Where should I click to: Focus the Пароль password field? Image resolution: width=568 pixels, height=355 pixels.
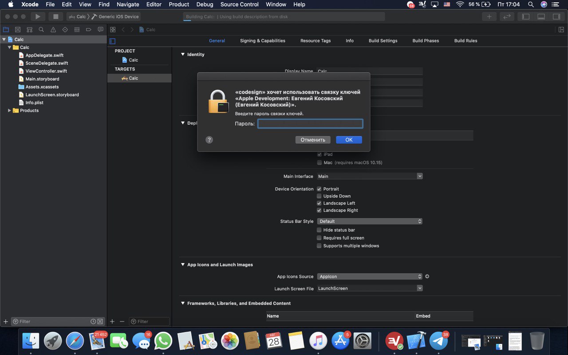tap(310, 124)
